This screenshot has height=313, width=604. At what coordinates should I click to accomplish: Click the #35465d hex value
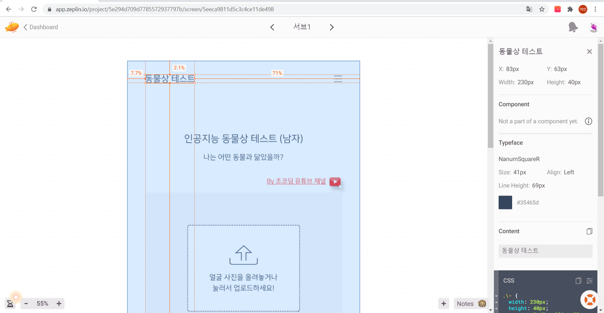528,202
